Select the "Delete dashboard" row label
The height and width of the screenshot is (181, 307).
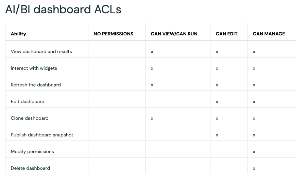coord(30,168)
